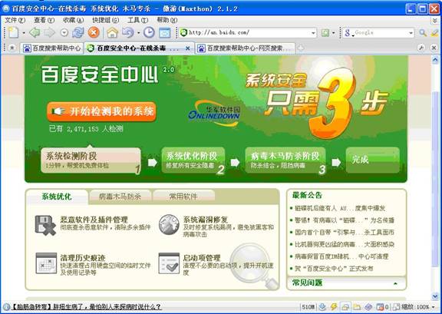Screen dimensions: 442x314
Task: Click the 启动项管理 checklist icon
Action: 169,263
